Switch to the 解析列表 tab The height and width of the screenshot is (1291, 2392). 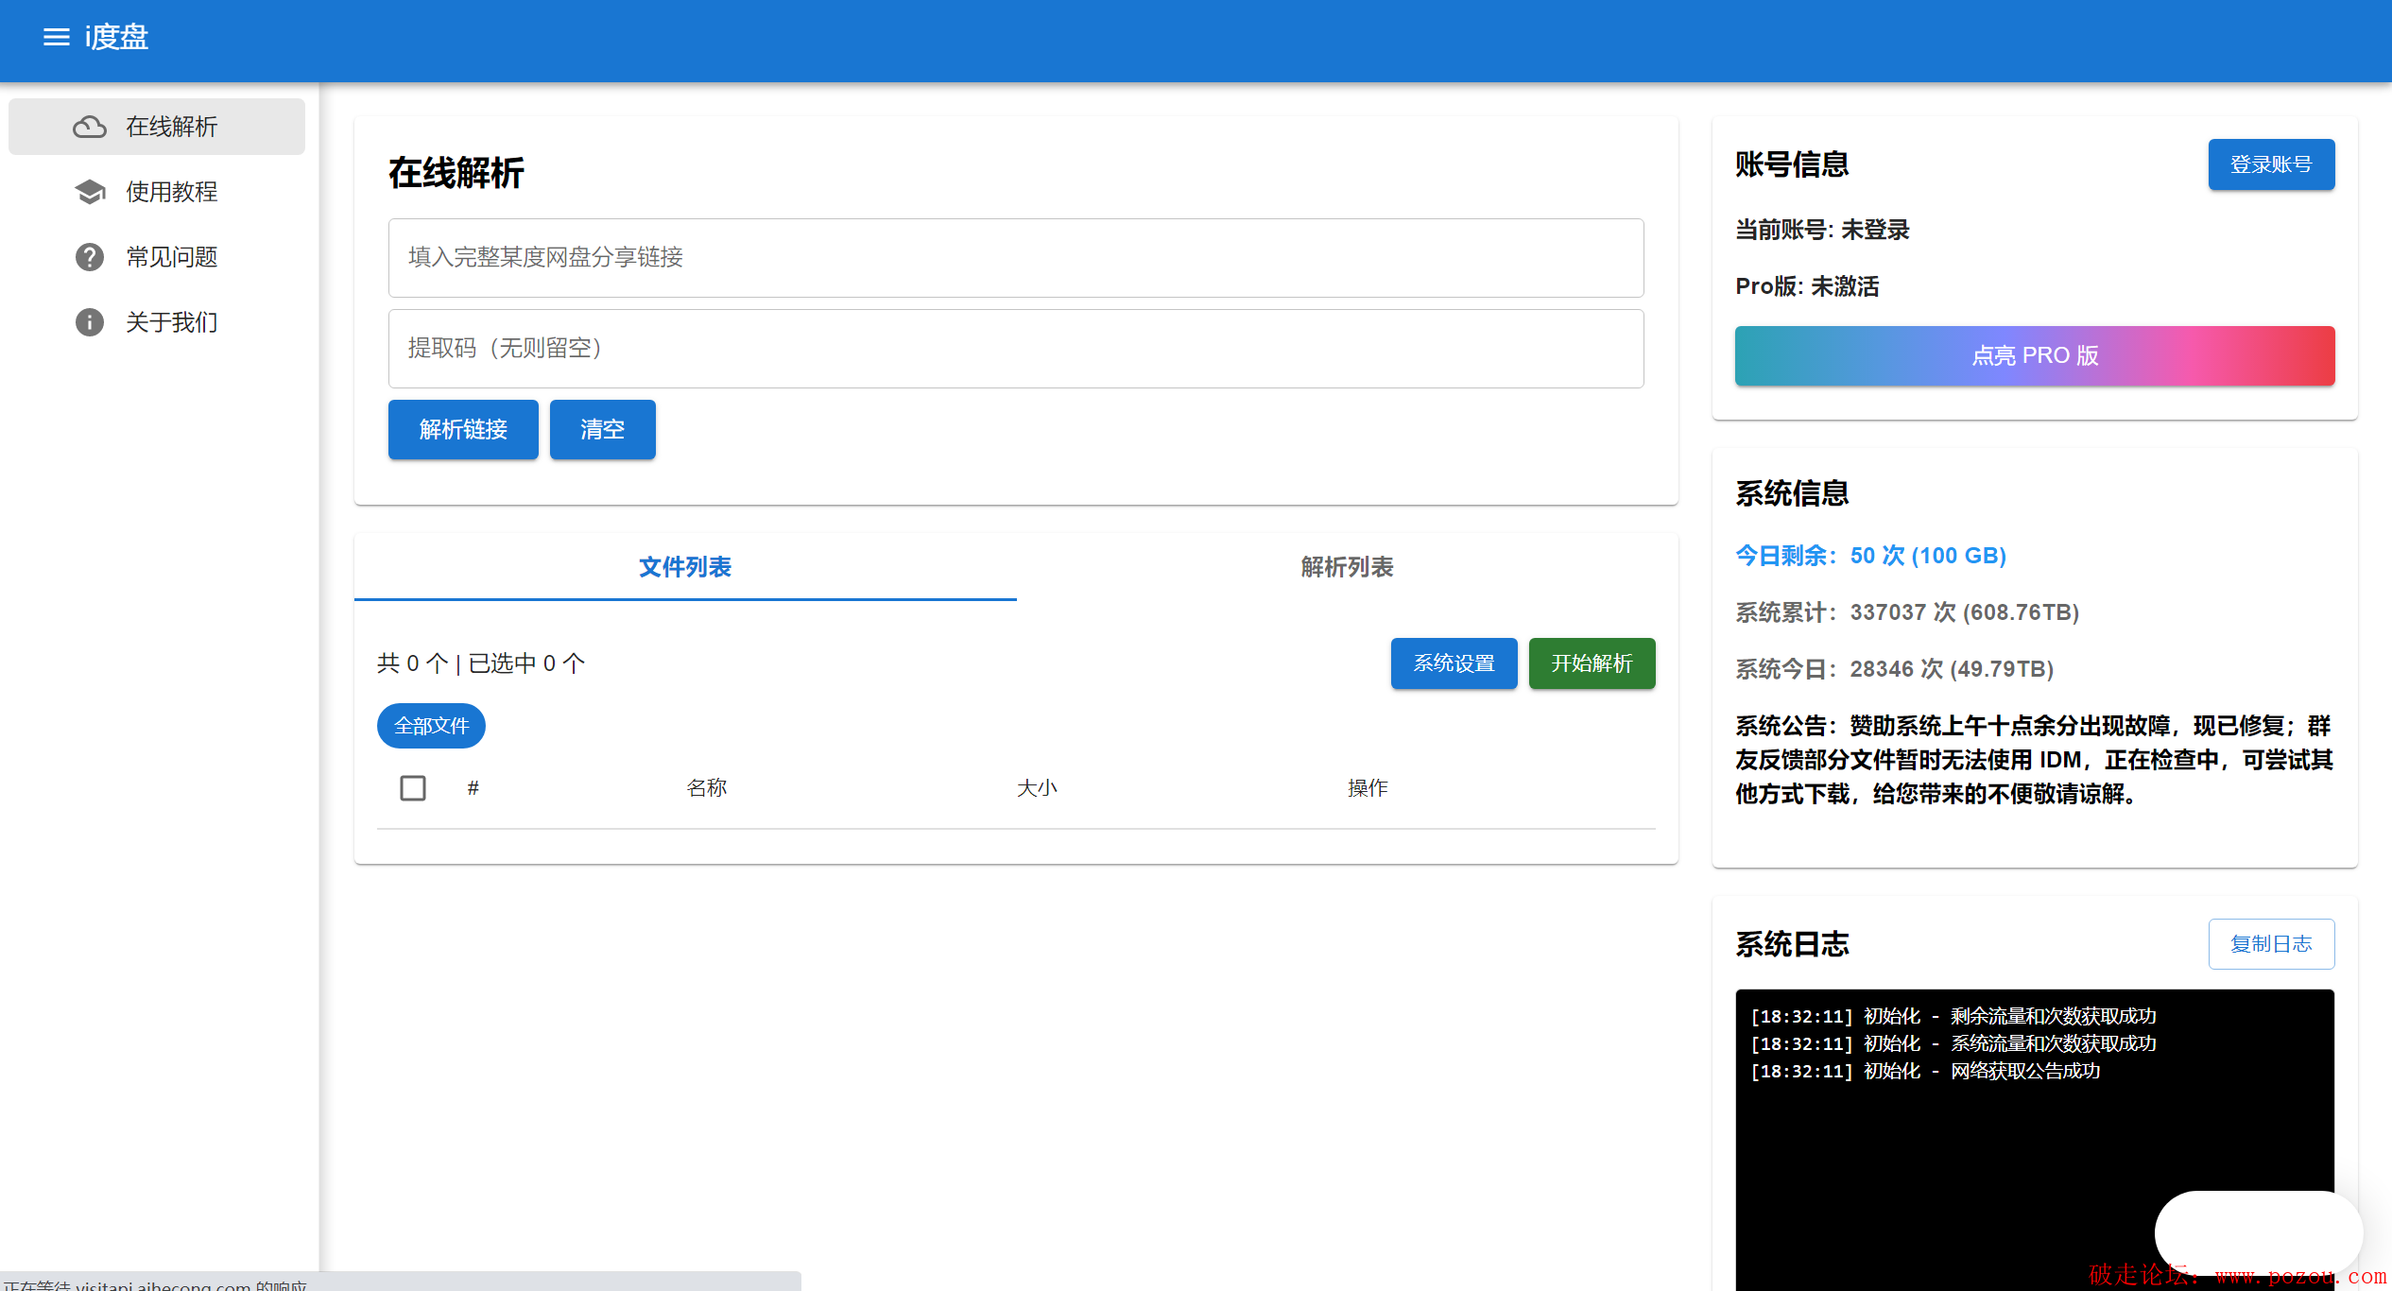(x=1347, y=567)
